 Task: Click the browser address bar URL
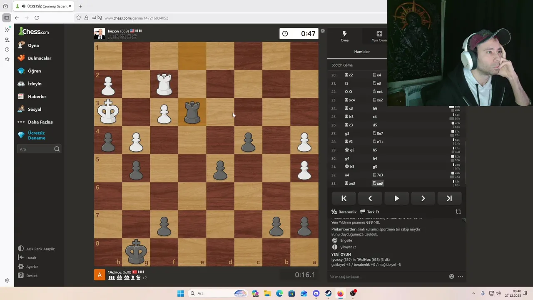[x=136, y=18]
